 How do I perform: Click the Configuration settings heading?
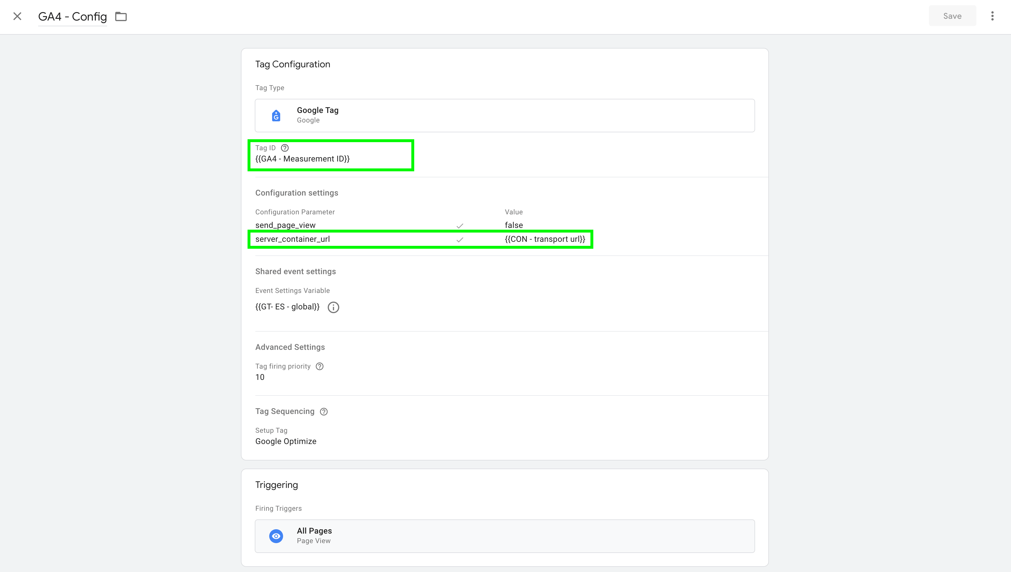click(x=297, y=193)
